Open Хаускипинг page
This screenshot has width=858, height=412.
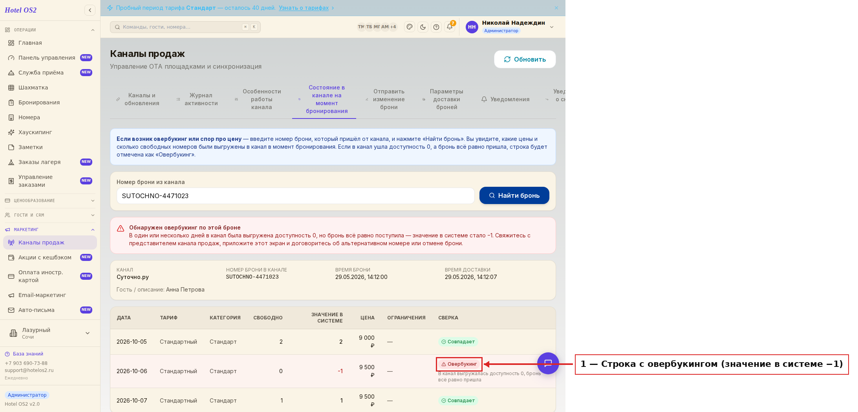point(50,132)
